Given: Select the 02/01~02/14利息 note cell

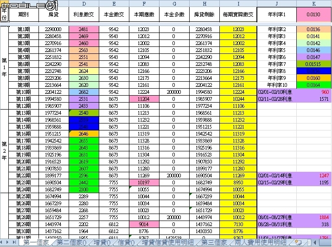Looking at the screenshot, I should (277, 175).
